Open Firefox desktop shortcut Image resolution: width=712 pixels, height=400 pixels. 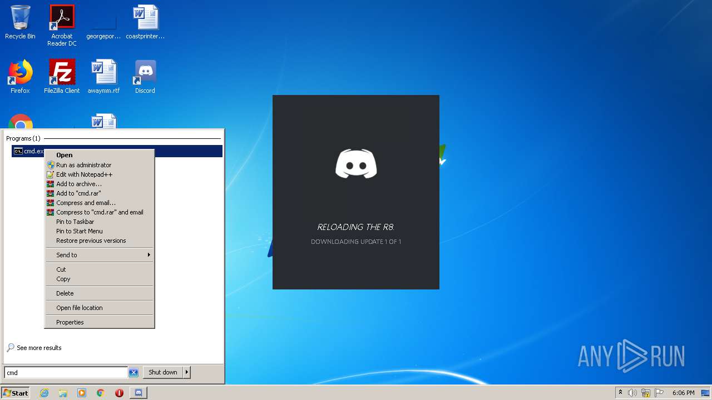click(20, 77)
